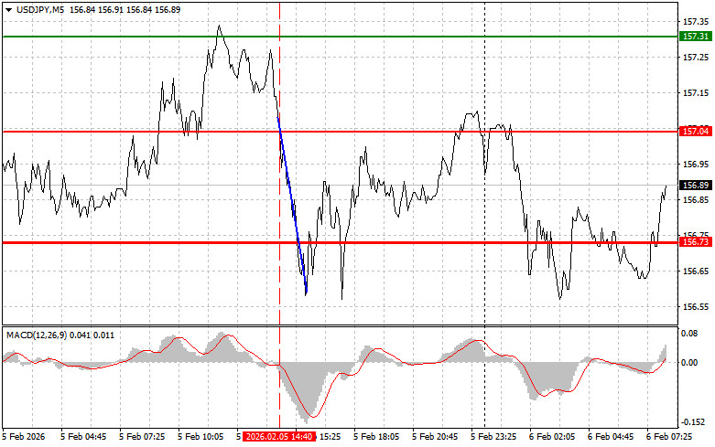This screenshot has height=447, width=715.
Task: Click the red 156.73 price label
Action: pos(695,242)
